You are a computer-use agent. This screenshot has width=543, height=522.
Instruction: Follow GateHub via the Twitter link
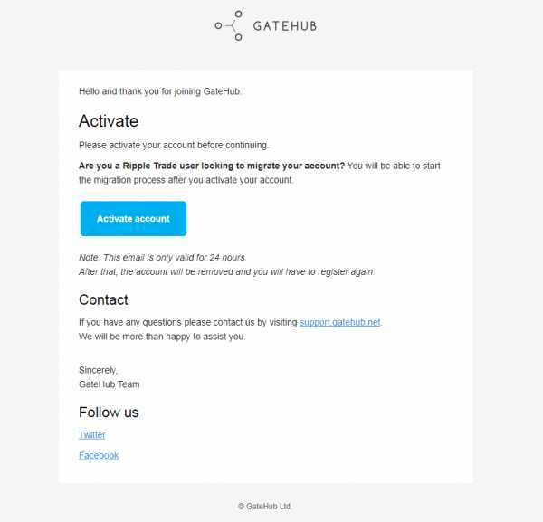(92, 435)
